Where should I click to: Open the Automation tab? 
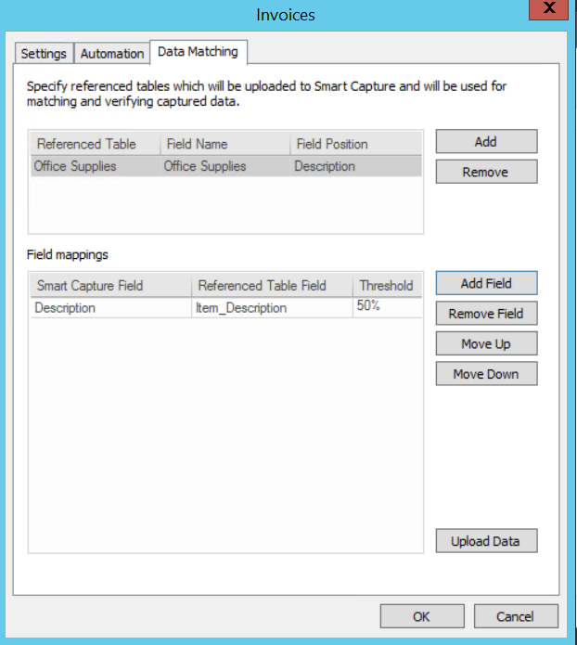112,54
